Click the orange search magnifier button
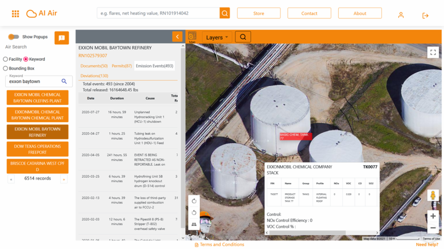Screen dimensions: 444x249 tap(225, 13)
